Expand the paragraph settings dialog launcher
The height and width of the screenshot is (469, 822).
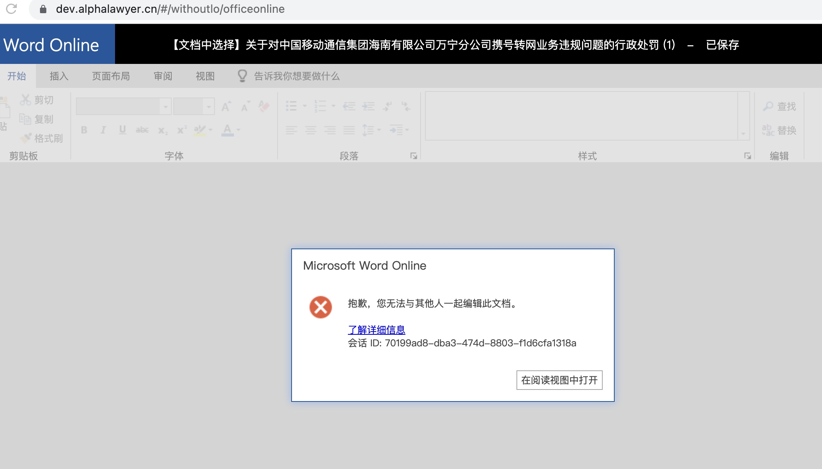coord(414,155)
